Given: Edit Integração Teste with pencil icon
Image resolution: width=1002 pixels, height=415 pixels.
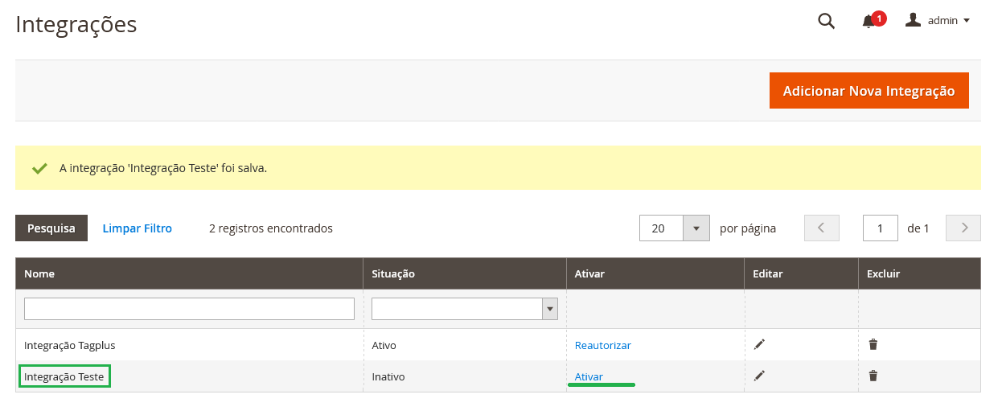Looking at the screenshot, I should 759,376.
